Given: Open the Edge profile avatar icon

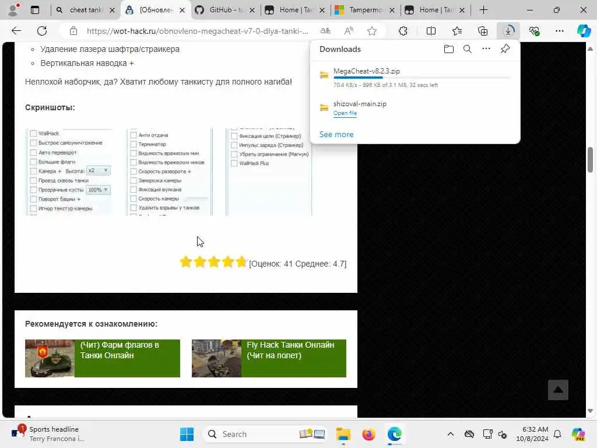Looking at the screenshot, I should point(14,10).
